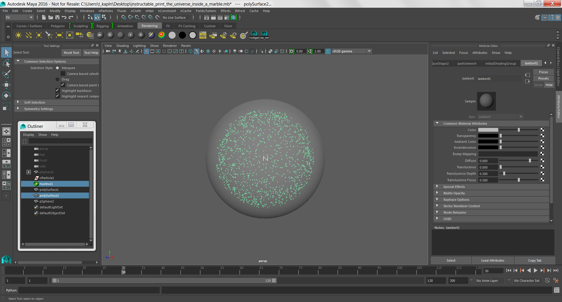Toggle Camera based selection checkbox

coord(63,73)
